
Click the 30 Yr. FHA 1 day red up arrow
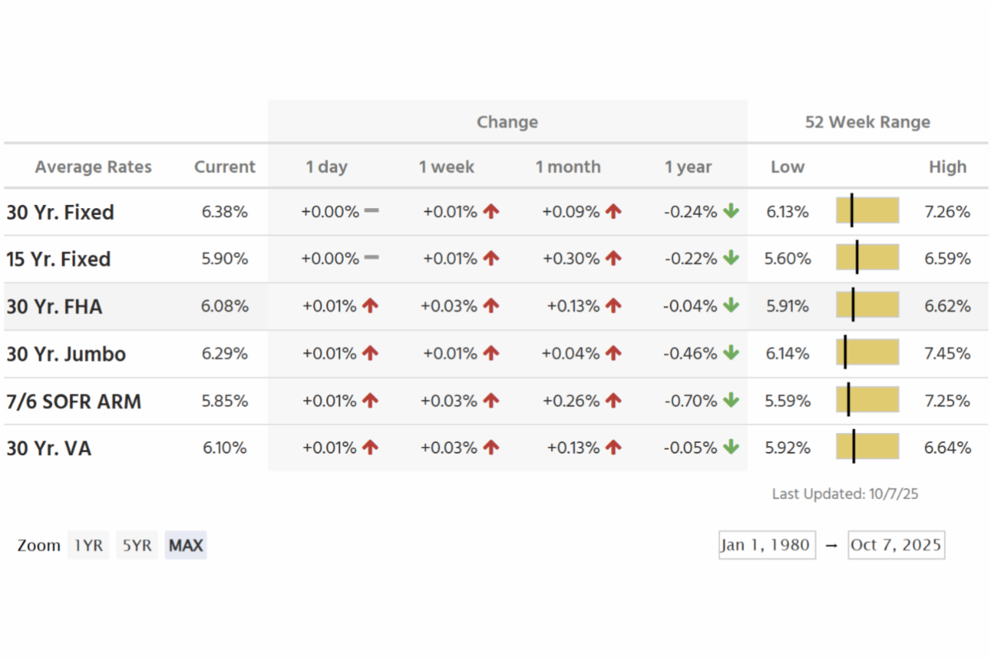point(370,306)
